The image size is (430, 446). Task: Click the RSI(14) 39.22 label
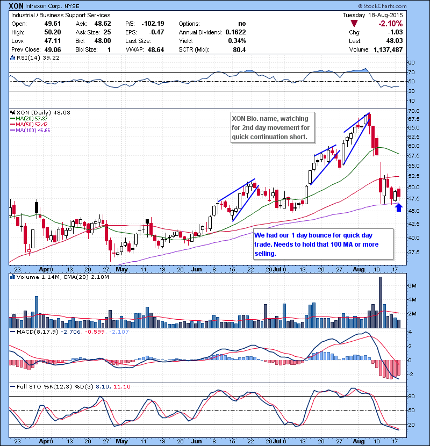(x=38, y=57)
